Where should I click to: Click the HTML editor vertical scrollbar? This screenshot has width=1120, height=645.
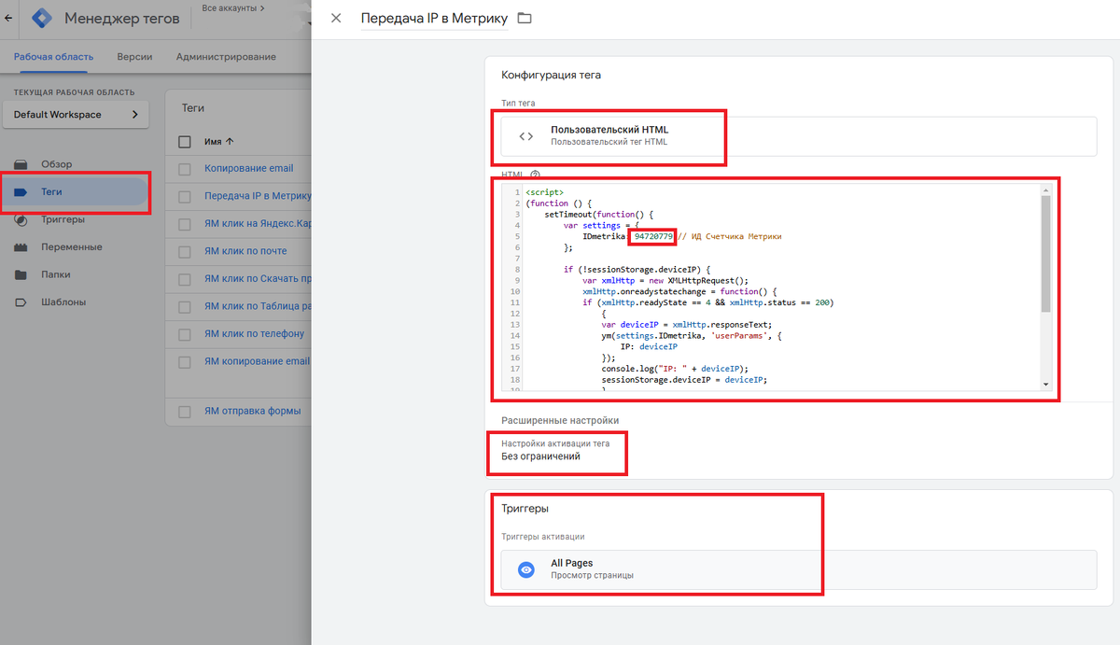point(1045,254)
